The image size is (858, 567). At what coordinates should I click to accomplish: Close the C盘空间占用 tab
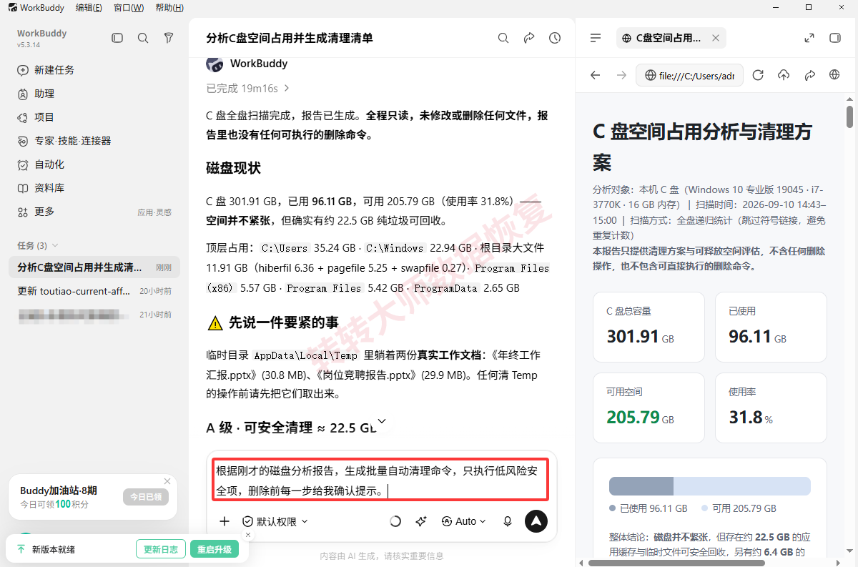pyautogui.click(x=716, y=38)
